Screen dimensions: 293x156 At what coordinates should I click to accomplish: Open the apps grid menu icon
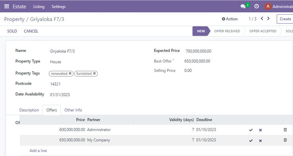[7, 6]
